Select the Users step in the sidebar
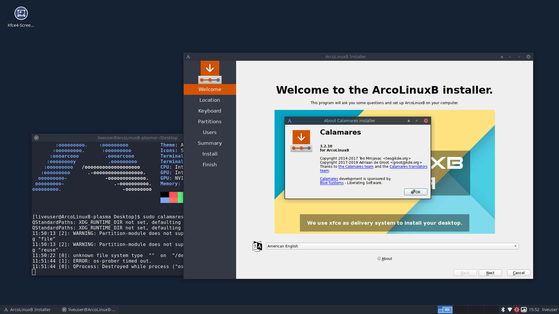This screenshot has width=559, height=314. pos(210,132)
